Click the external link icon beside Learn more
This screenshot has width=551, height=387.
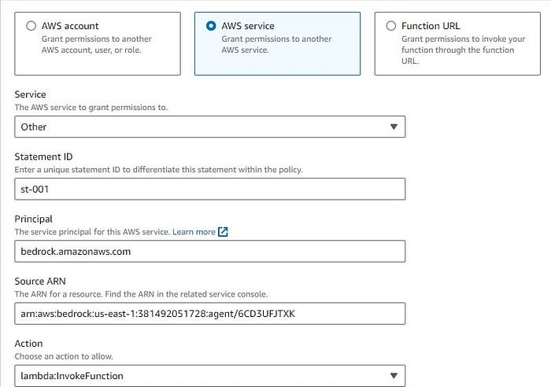click(223, 232)
